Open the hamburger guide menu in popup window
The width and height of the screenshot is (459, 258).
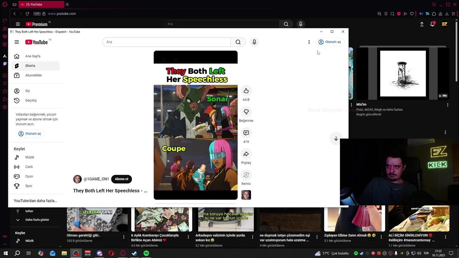(16, 42)
